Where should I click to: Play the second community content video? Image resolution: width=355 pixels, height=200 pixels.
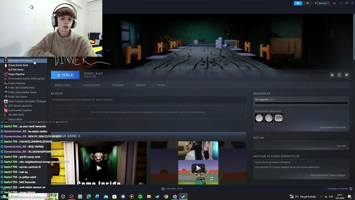click(198, 168)
